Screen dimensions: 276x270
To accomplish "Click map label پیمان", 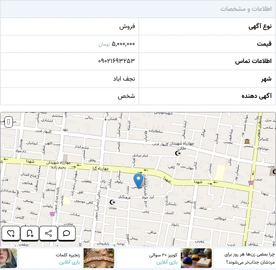I will [x=134, y=239].
